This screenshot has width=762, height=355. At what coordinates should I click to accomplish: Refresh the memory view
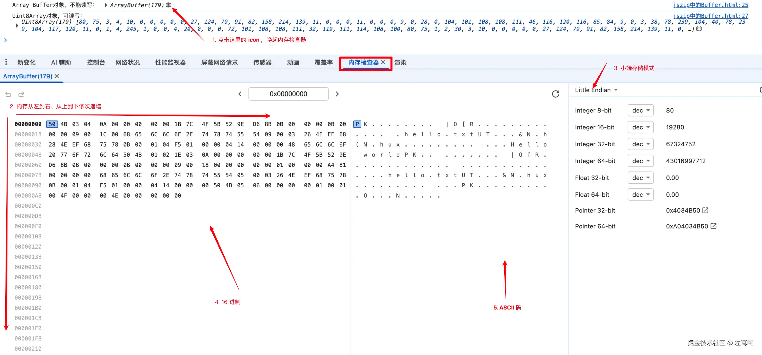coord(555,94)
